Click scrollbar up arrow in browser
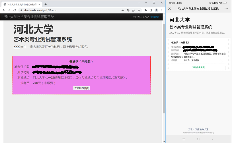 164,15
